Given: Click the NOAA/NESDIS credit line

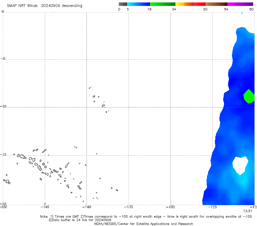Looking at the screenshot, I should click(x=143, y=224).
